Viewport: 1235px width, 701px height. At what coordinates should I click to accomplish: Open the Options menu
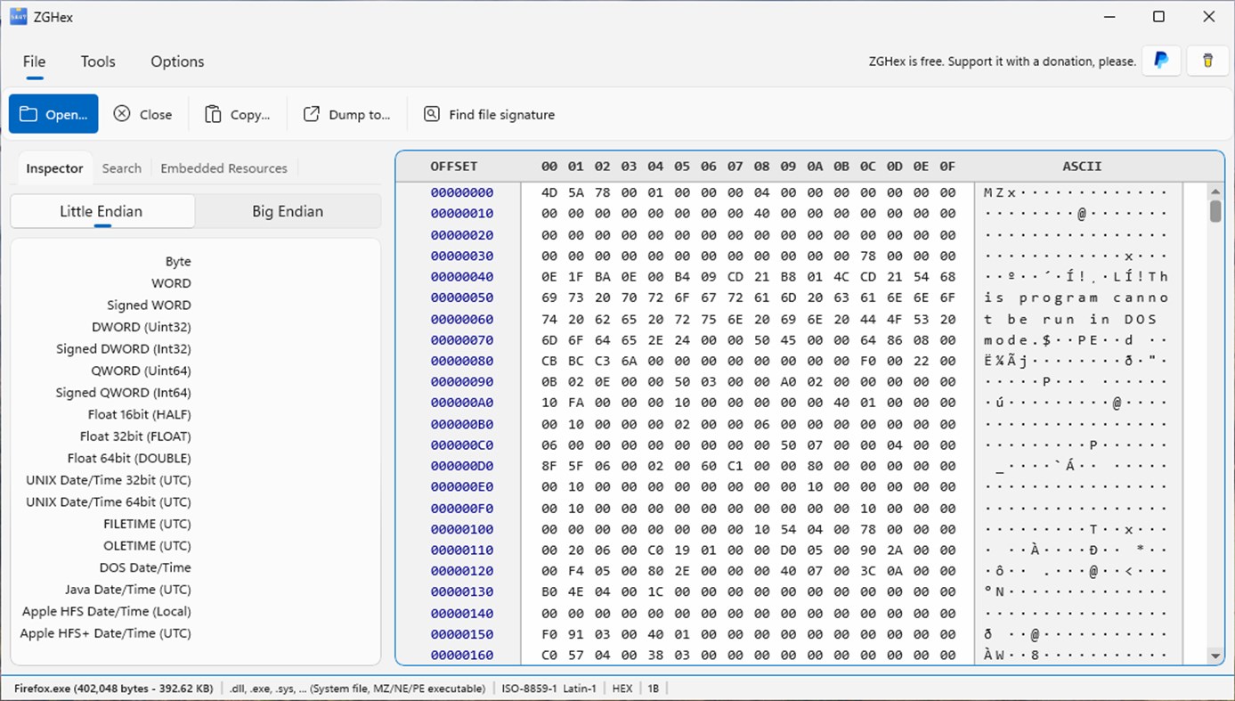[177, 61]
